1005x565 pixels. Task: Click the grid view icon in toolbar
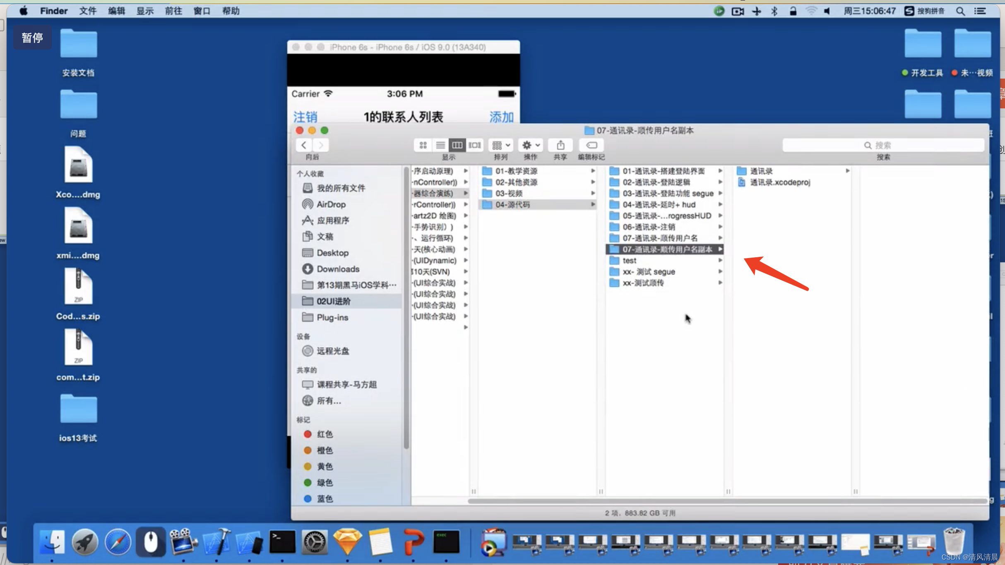pos(423,145)
